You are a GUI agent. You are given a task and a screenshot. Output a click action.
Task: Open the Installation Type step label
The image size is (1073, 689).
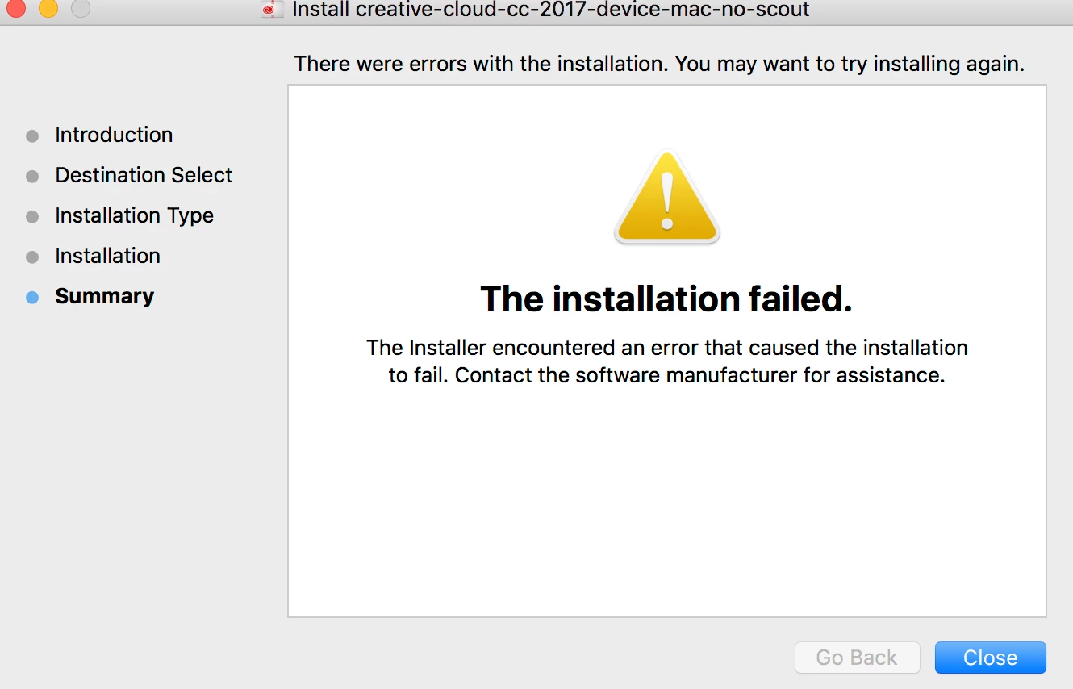coord(134,215)
